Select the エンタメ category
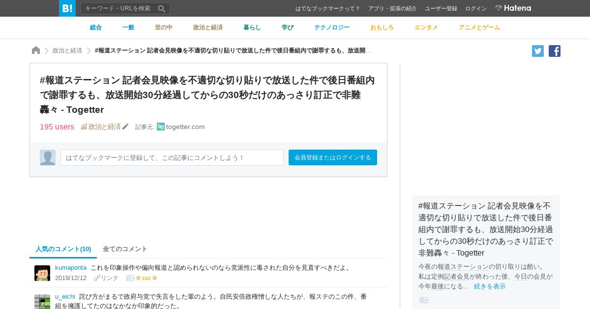 click(x=426, y=27)
